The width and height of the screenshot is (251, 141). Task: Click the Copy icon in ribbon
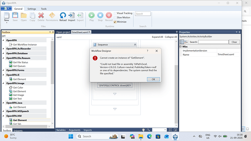(32, 16)
